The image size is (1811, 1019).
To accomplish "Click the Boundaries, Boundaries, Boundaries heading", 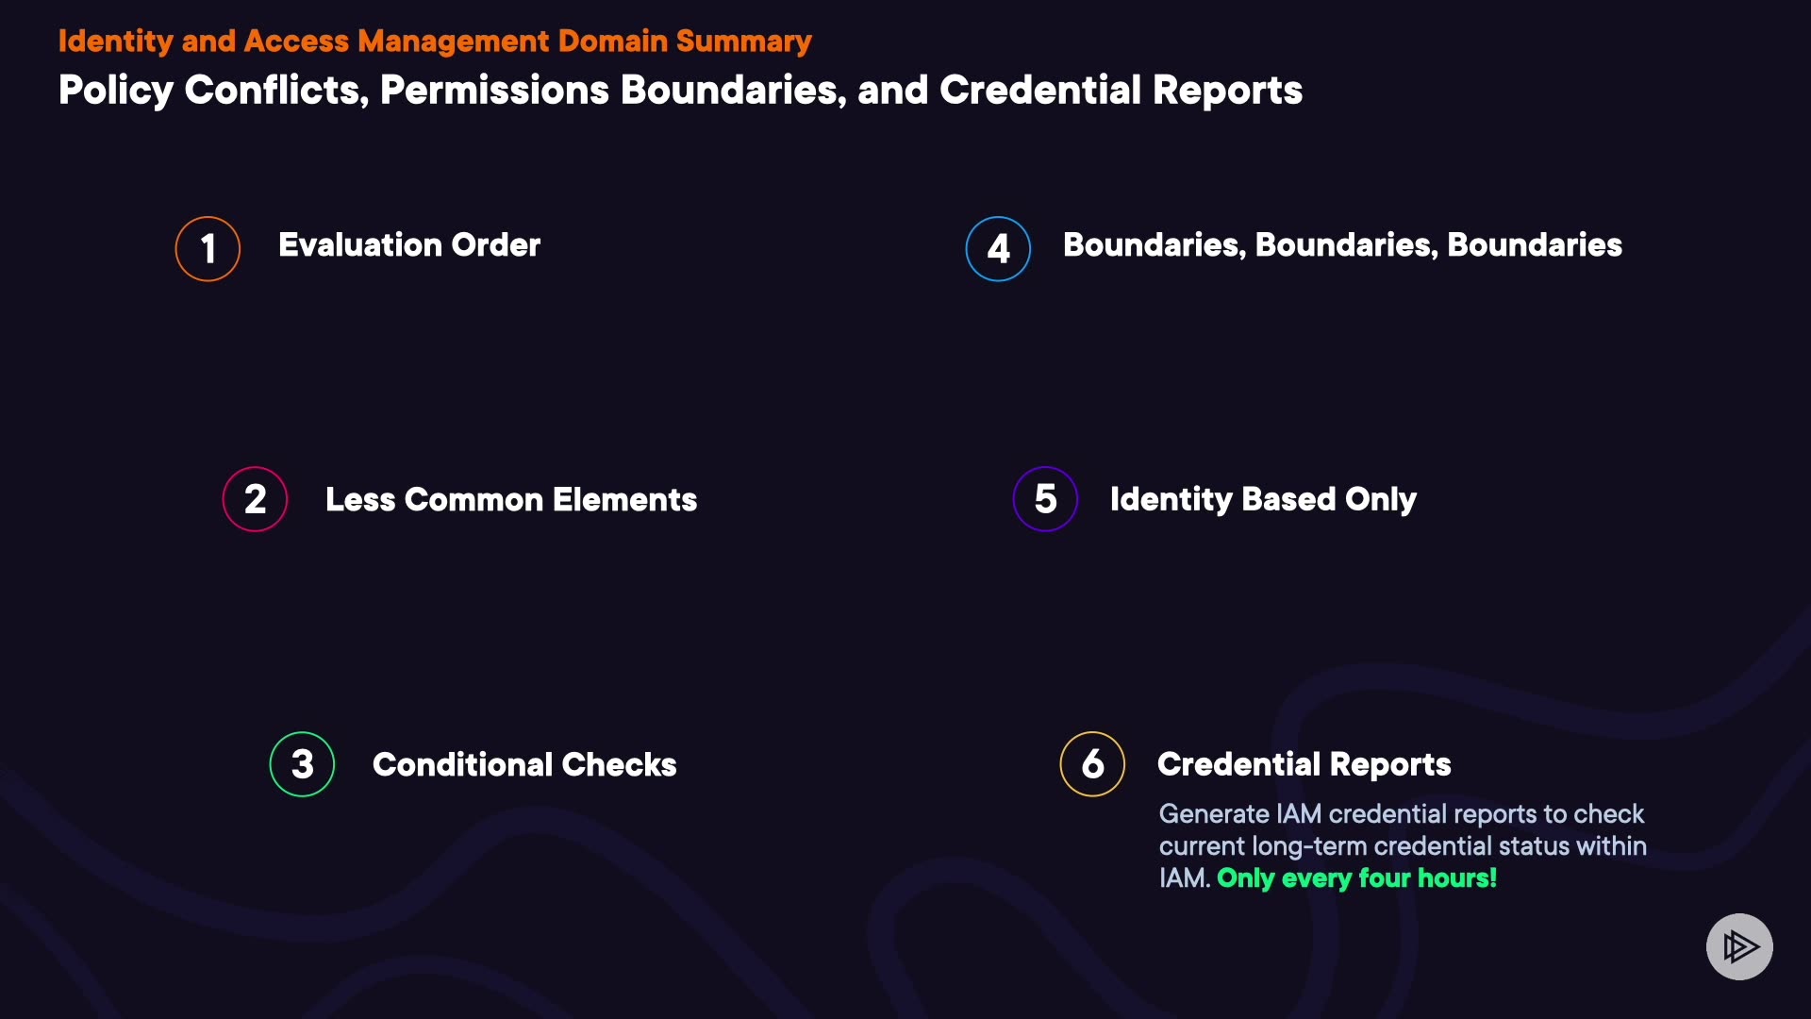I will (x=1342, y=245).
